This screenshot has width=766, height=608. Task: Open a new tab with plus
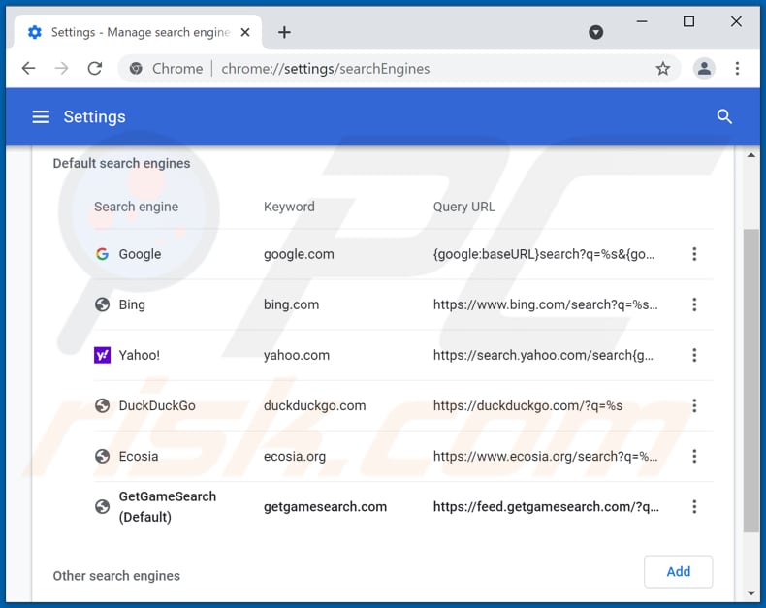(284, 32)
